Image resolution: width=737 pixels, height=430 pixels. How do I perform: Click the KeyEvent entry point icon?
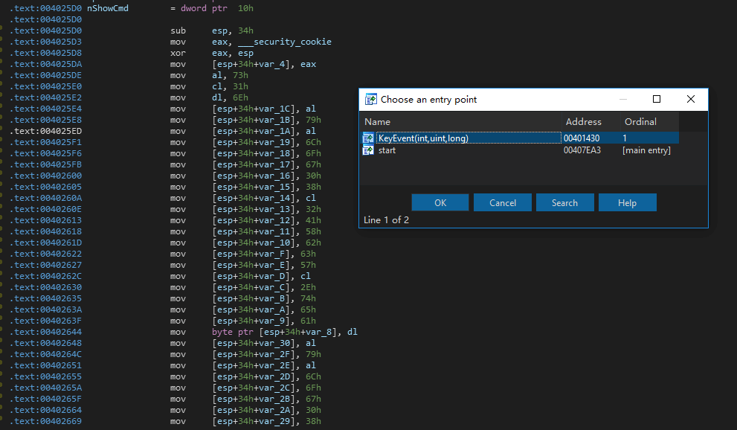(368, 138)
